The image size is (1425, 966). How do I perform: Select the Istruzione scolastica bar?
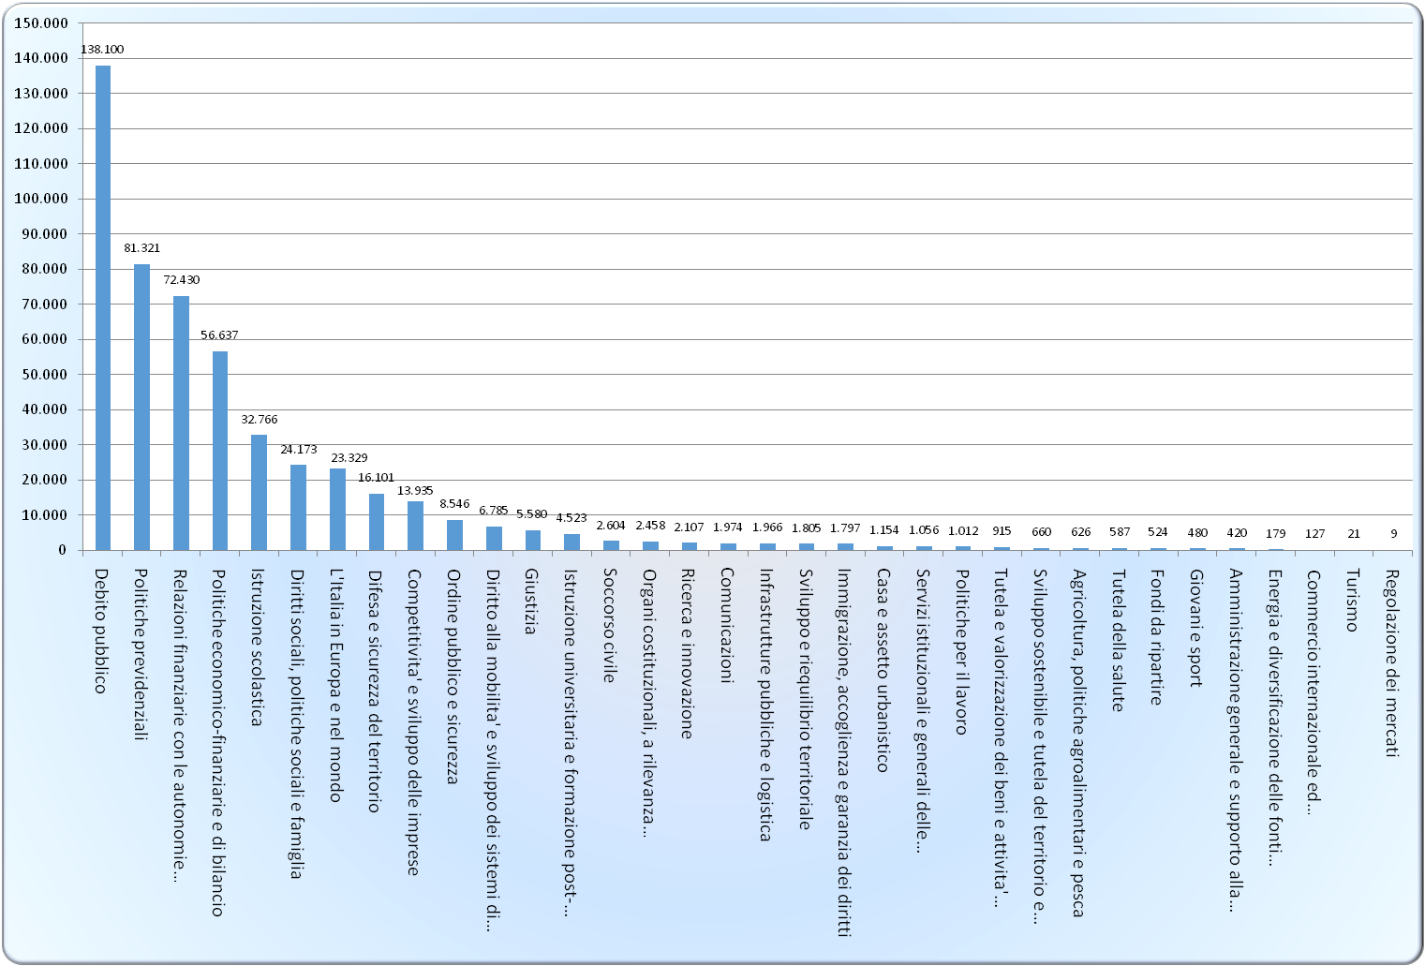[x=259, y=492]
